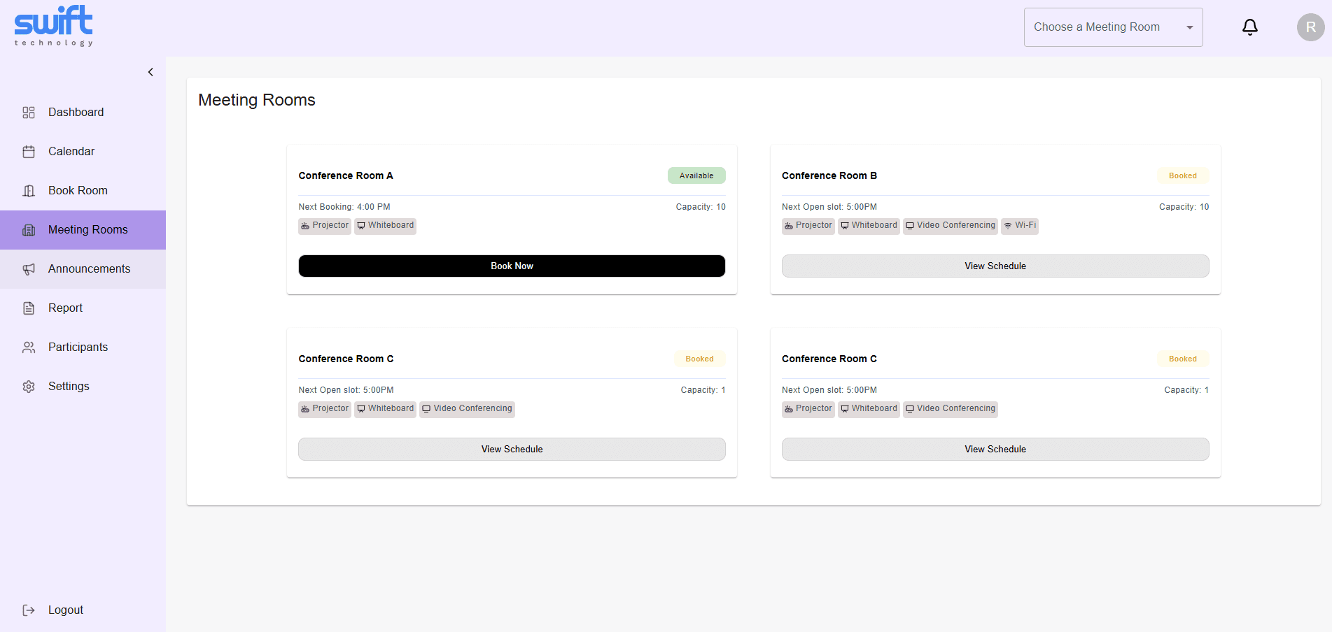The width and height of the screenshot is (1332, 632).
Task: Open the Participants page label
Action: [x=78, y=347]
